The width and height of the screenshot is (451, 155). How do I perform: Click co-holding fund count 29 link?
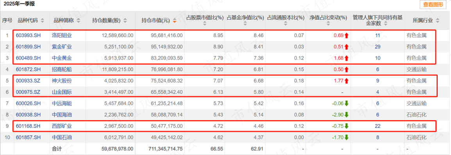tap(378, 47)
